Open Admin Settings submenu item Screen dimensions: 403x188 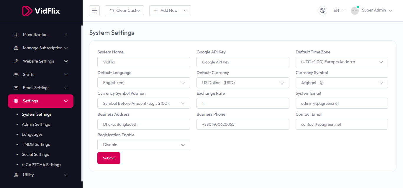coord(36,125)
